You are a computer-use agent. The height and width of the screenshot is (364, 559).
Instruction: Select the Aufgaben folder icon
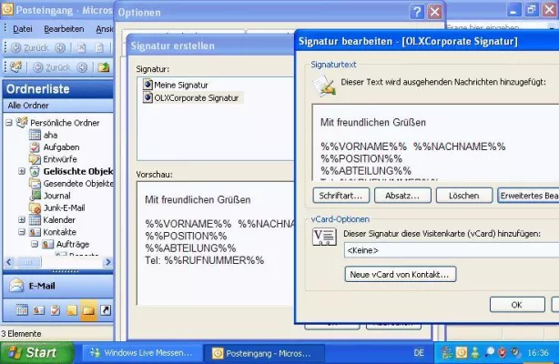(36, 146)
